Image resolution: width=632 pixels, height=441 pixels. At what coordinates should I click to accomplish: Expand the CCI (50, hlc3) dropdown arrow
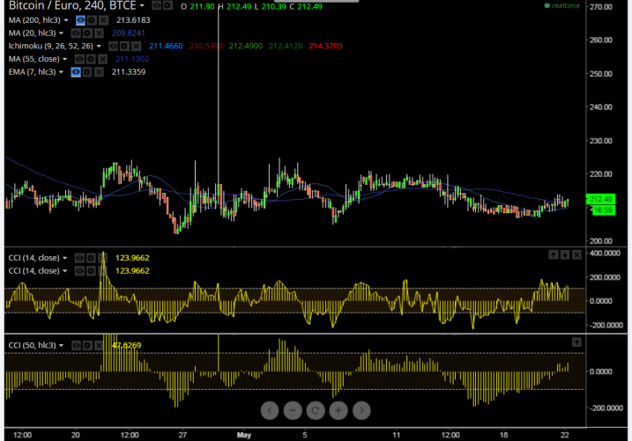click(62, 345)
